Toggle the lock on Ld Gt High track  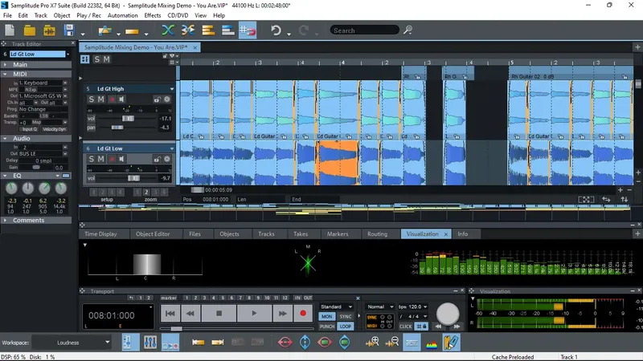(157, 99)
